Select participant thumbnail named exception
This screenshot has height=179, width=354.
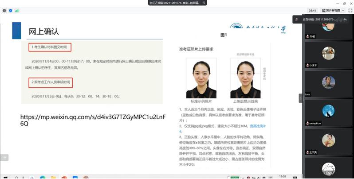[x=328, y=111]
